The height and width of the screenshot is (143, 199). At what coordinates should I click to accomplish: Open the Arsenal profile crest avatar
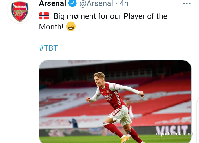(x=20, y=11)
